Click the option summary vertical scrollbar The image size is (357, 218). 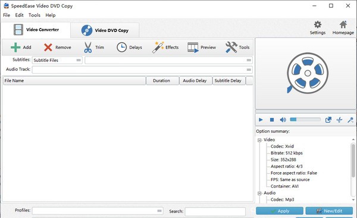[353, 160]
